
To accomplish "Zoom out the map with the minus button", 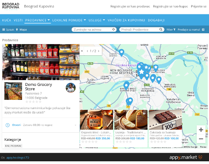I will (x=201, y=139).
